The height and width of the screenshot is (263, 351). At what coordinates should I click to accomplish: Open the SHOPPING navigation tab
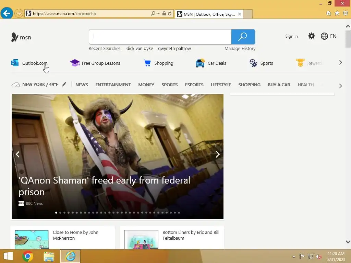tap(249, 85)
